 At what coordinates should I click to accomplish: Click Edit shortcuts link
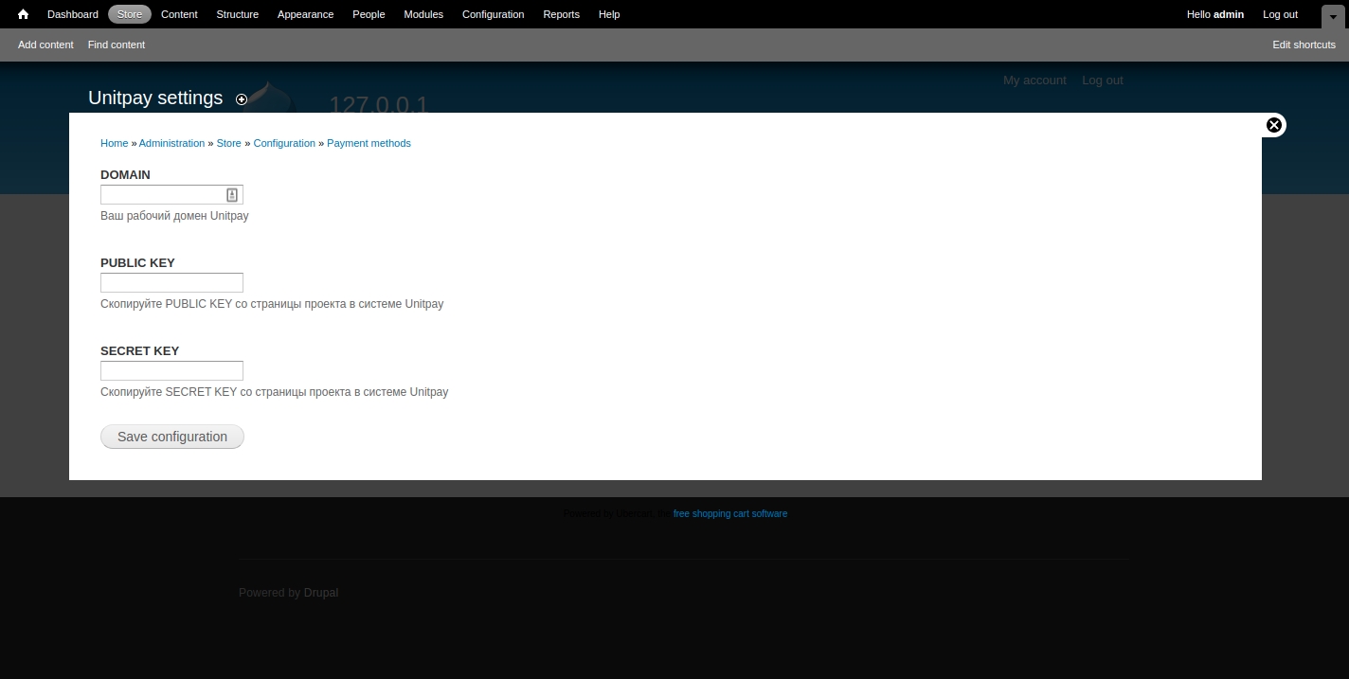[1304, 45]
